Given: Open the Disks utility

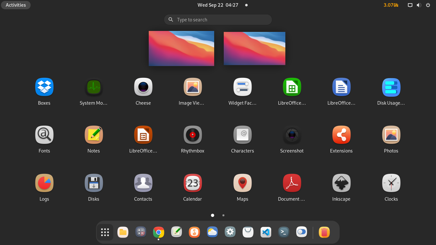Looking at the screenshot, I should coord(94,183).
